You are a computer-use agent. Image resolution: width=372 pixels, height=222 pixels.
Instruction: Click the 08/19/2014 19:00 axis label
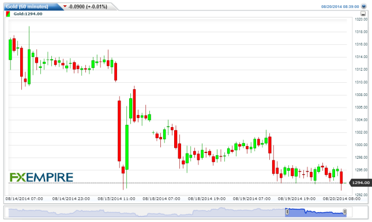point(296,199)
